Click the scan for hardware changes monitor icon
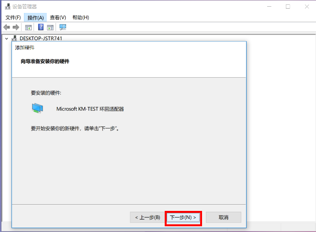 pos(63,27)
